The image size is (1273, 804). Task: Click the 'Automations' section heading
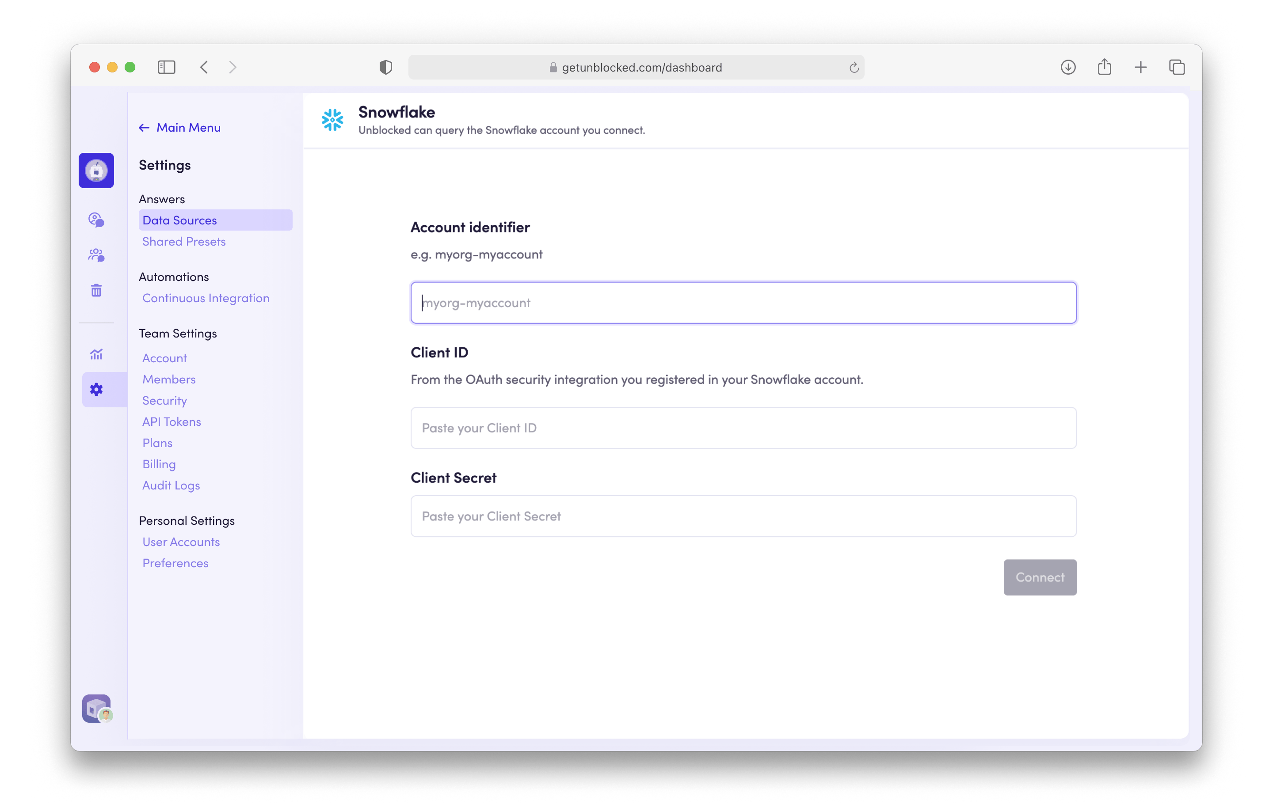click(173, 277)
